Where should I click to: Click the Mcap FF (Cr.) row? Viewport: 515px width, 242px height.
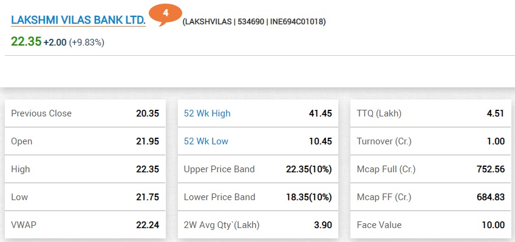432,197
